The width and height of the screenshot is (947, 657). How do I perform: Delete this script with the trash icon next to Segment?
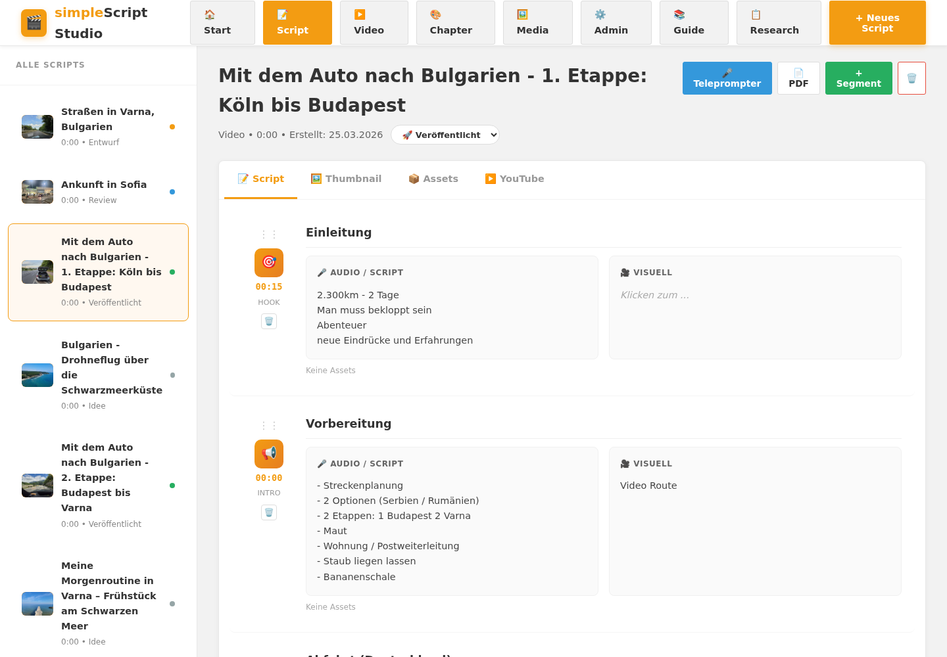pyautogui.click(x=911, y=78)
